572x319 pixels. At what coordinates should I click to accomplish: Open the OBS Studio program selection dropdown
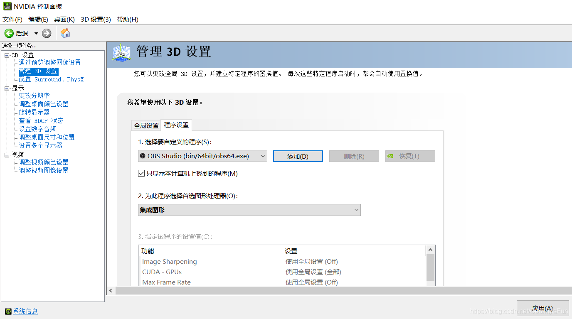click(202, 156)
